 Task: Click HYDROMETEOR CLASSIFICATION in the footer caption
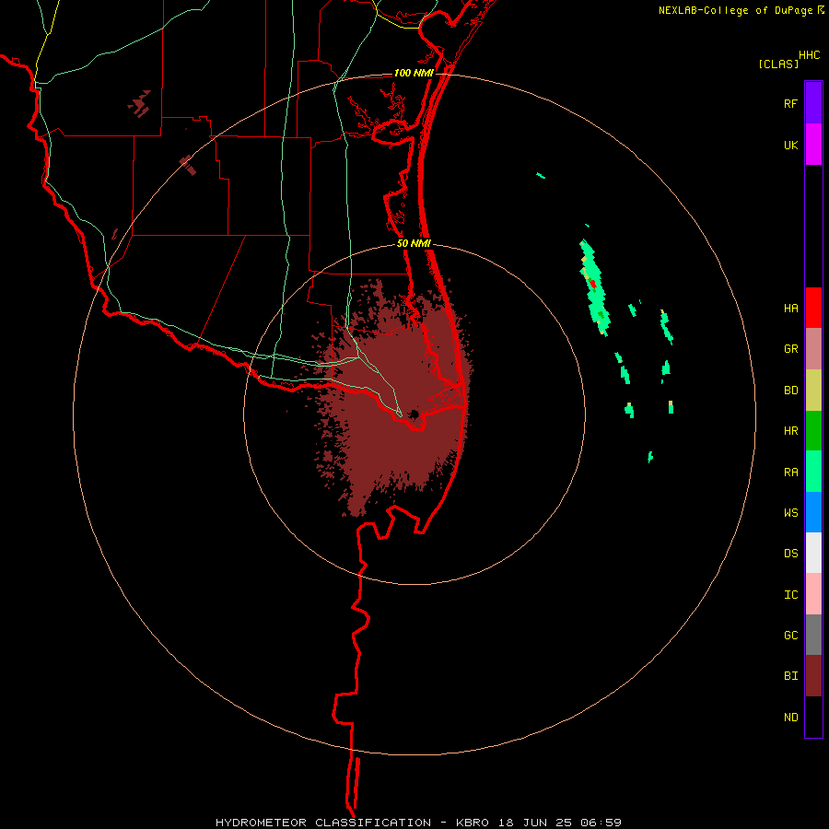pos(323,823)
